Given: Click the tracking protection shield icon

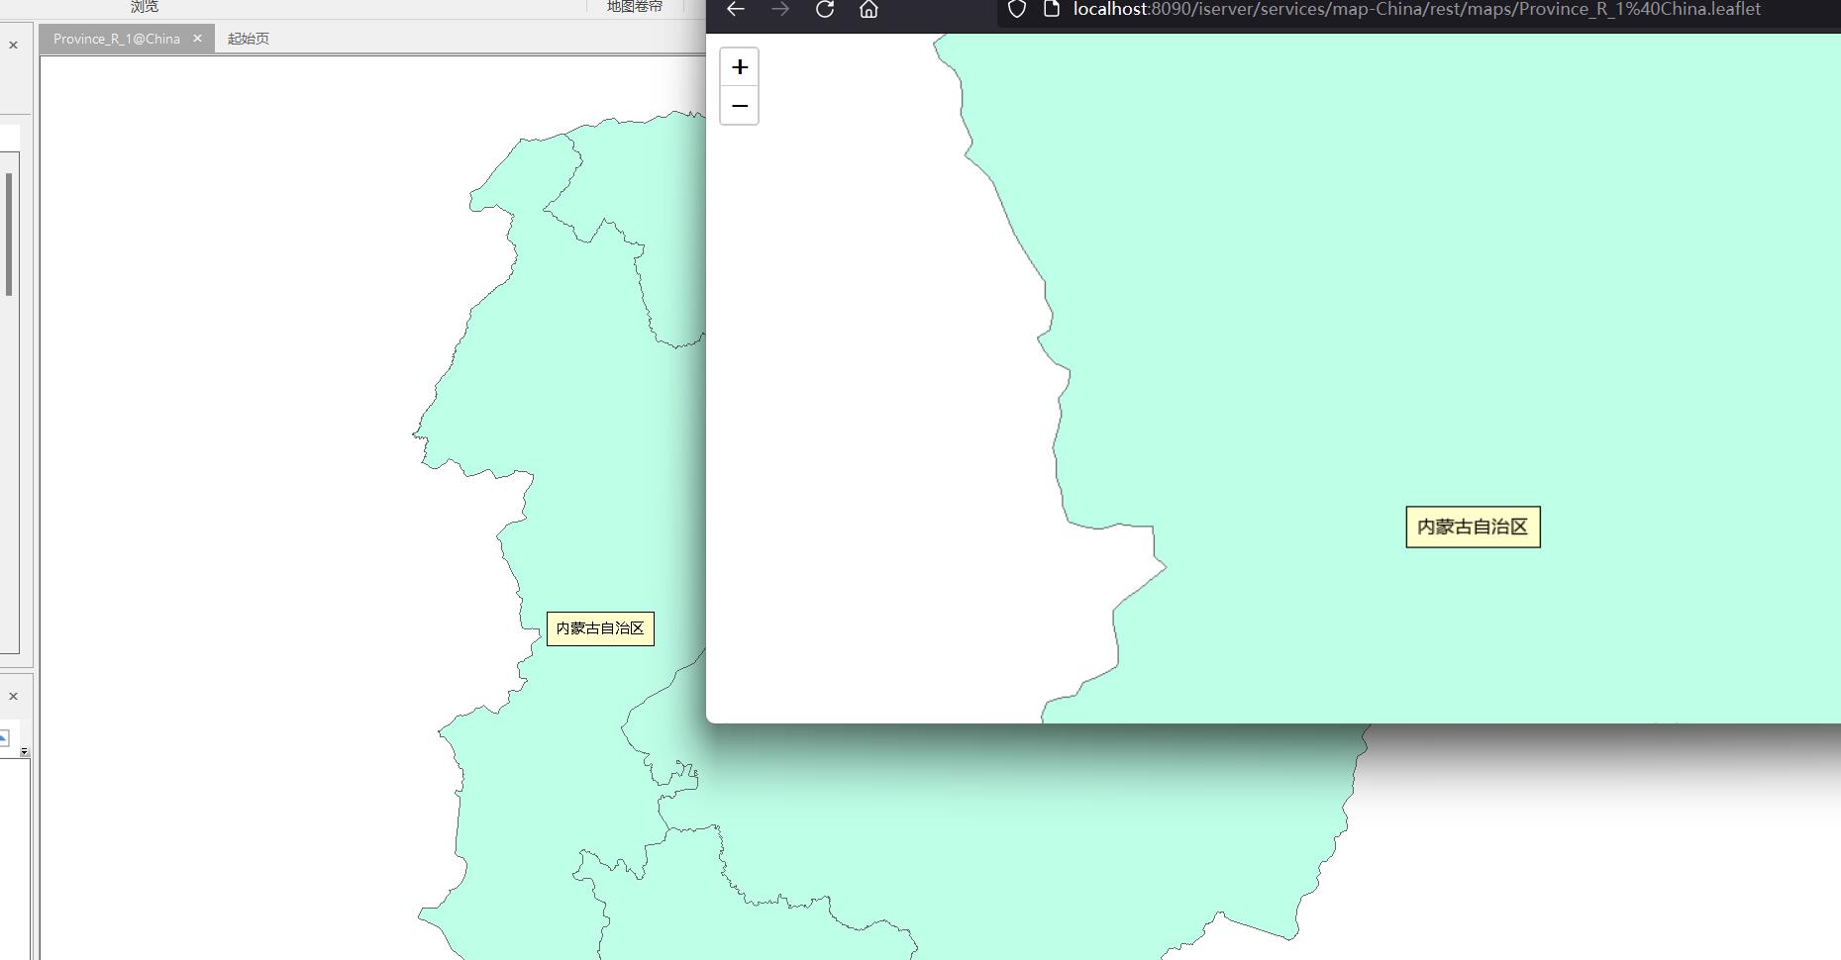Looking at the screenshot, I should tap(1016, 10).
